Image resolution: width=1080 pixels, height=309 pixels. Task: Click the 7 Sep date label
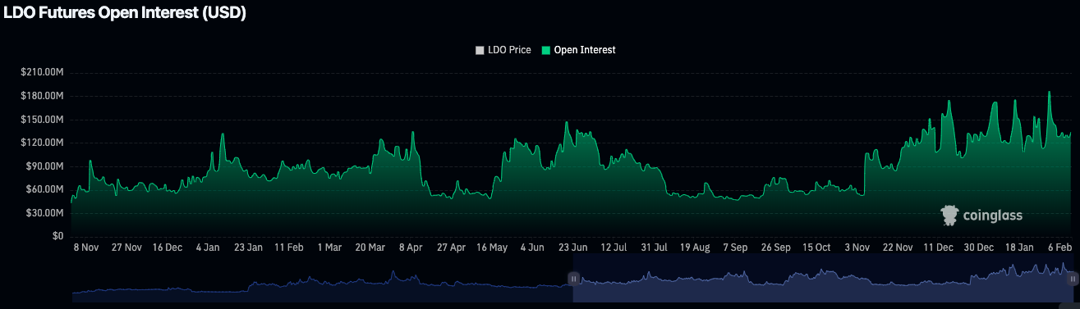735,247
